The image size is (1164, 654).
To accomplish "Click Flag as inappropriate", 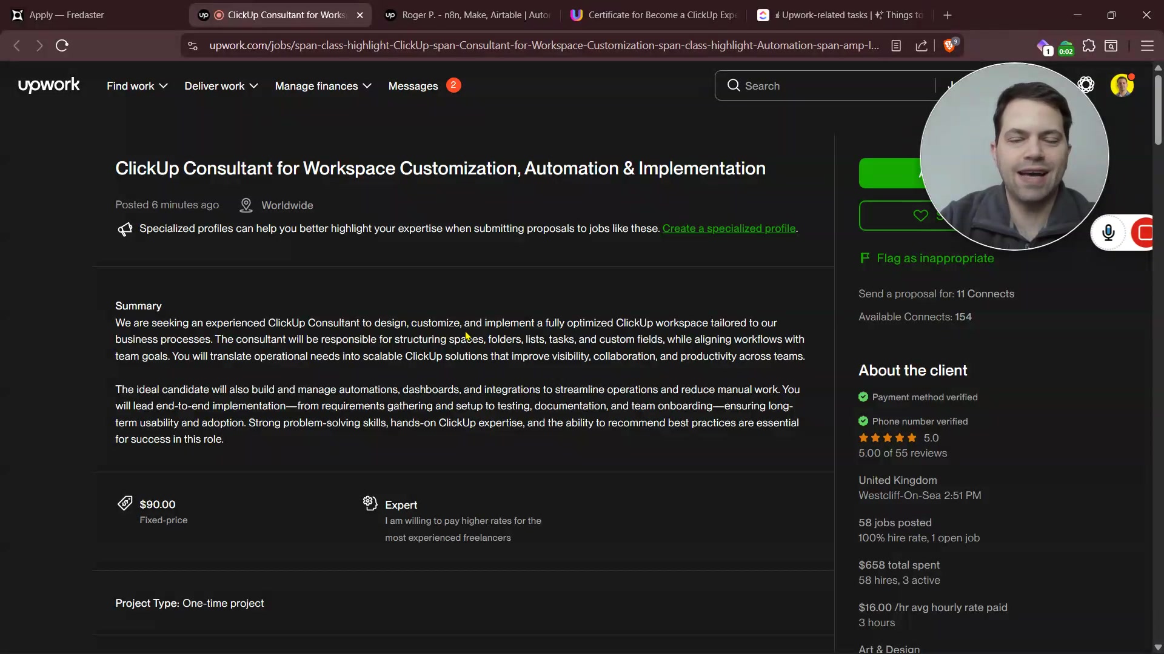I will [935, 259].
